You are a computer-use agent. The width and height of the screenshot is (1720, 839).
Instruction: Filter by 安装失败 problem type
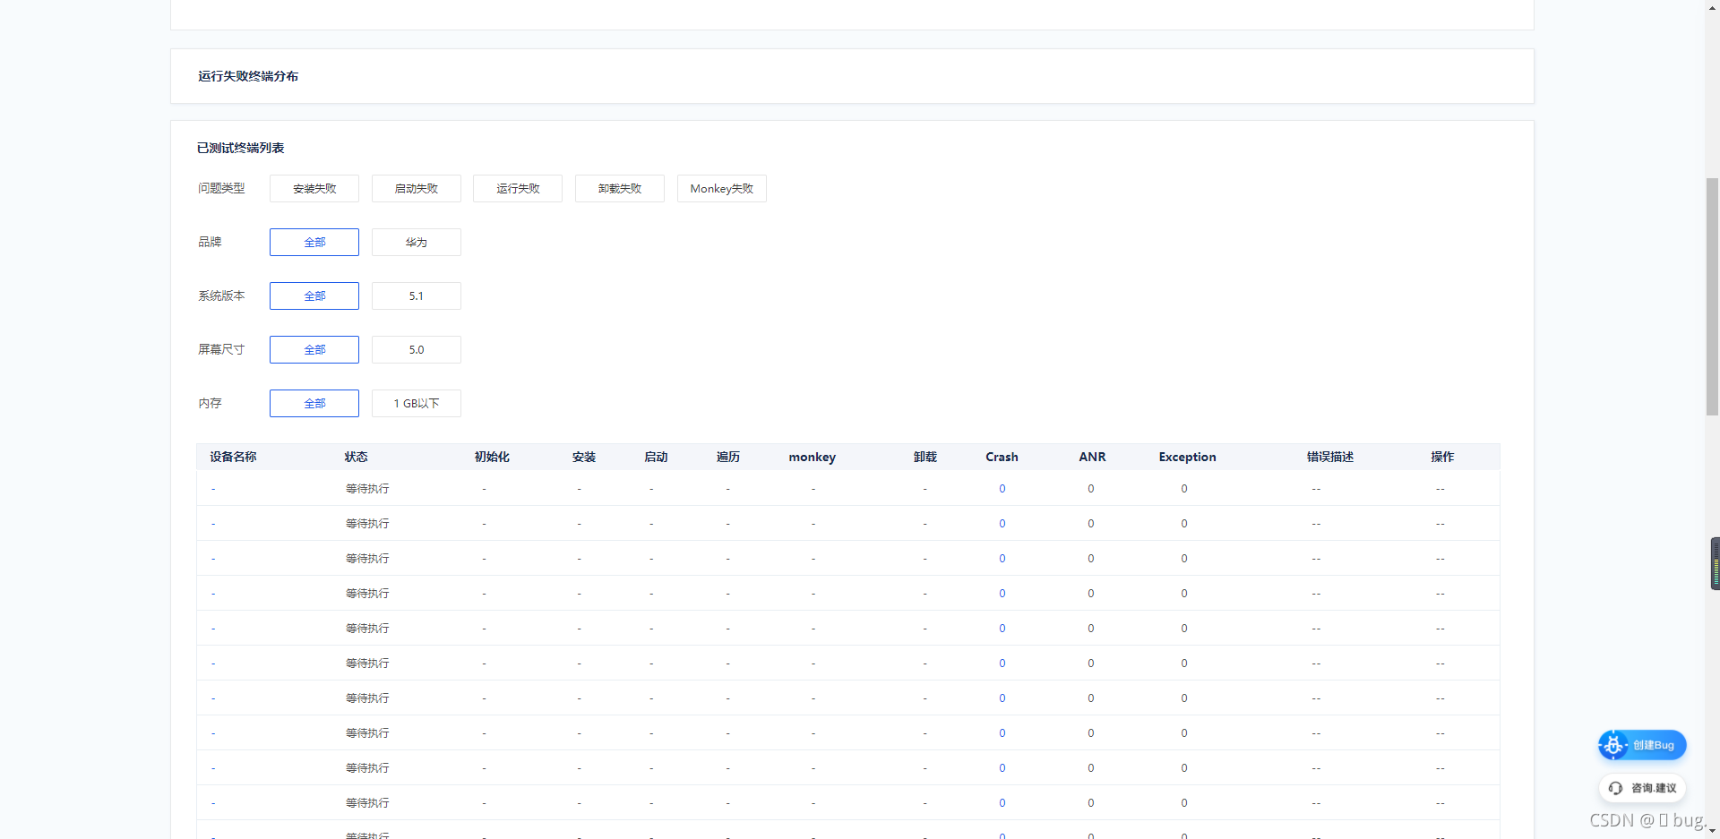coord(314,188)
